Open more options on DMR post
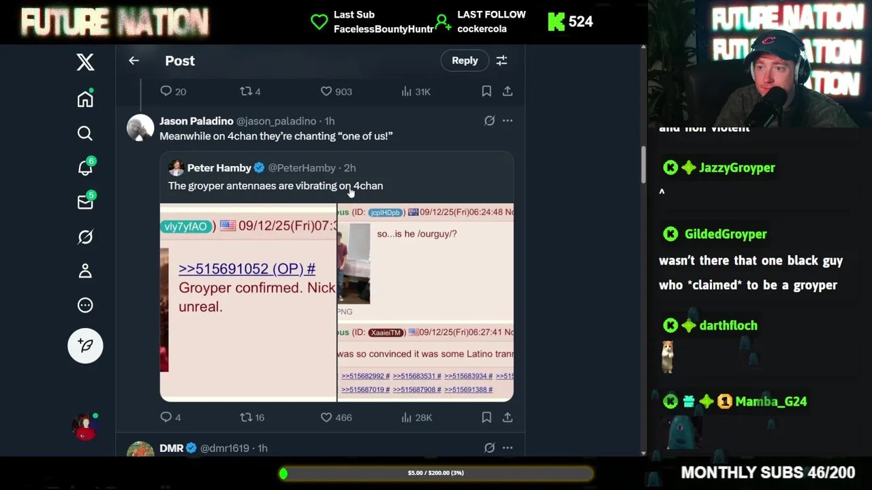 508,448
